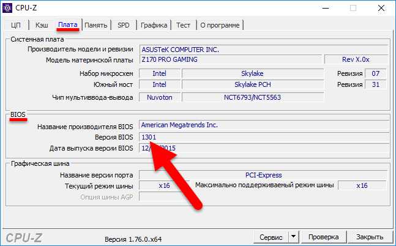
Task: Select the American Megatrends Inc. field
Action: point(264,125)
